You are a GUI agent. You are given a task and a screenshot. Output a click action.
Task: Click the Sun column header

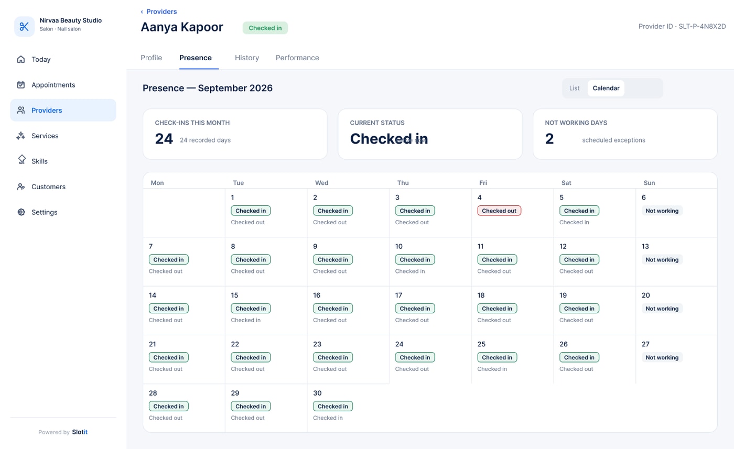coord(649,183)
